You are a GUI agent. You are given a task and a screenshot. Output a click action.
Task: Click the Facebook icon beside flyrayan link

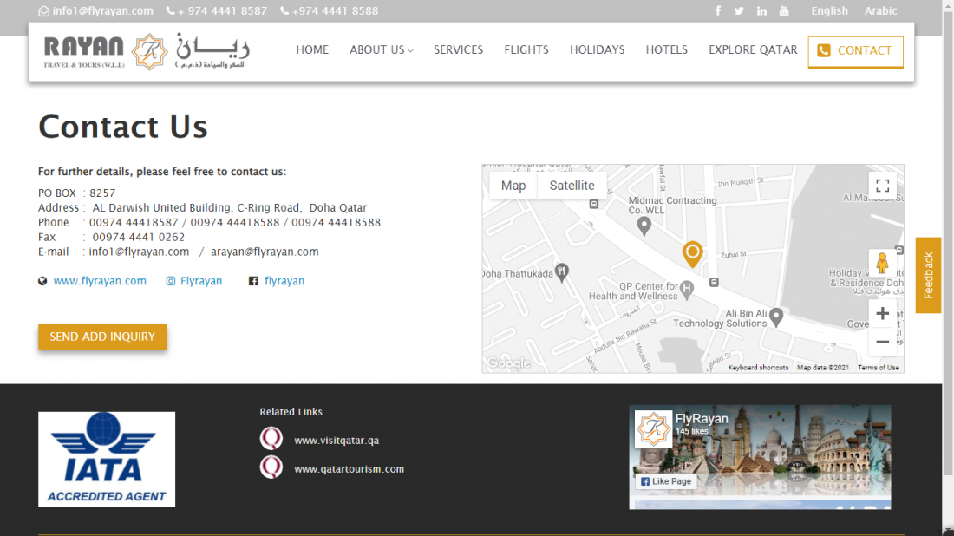[253, 281]
